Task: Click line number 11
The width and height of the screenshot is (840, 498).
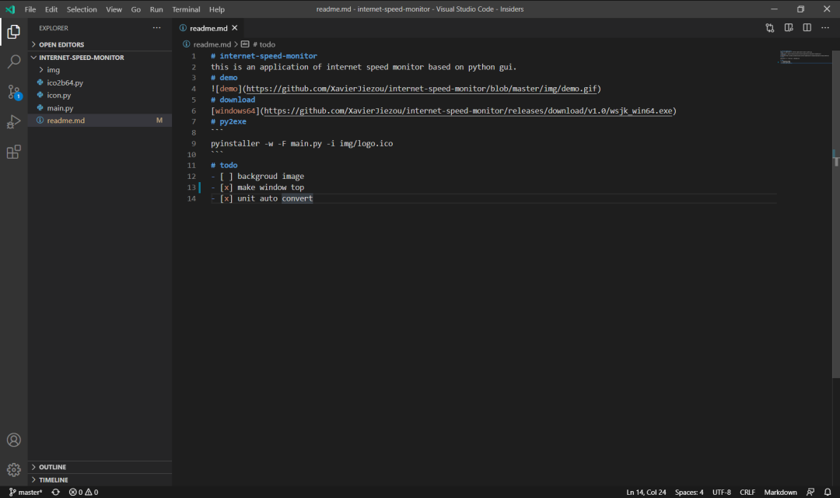Action: click(191, 166)
